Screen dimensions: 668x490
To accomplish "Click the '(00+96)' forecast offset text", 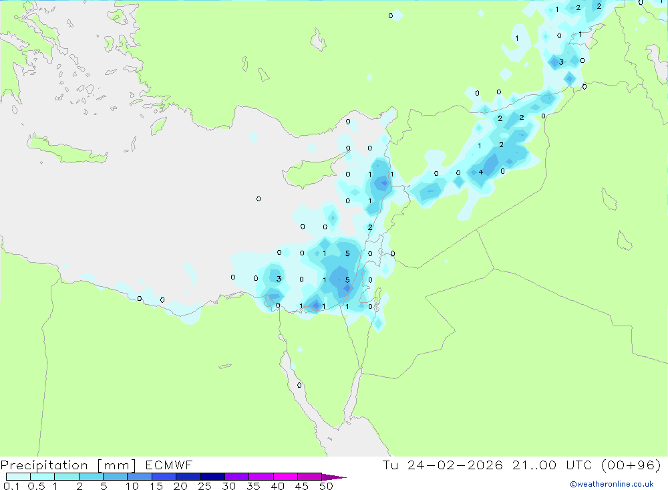I will click(631, 465).
